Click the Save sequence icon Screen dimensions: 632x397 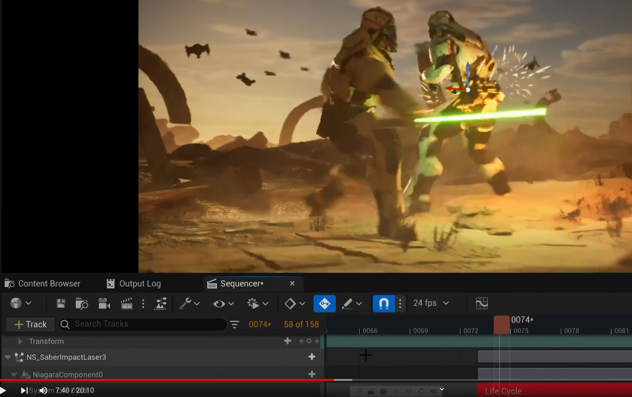coord(61,304)
